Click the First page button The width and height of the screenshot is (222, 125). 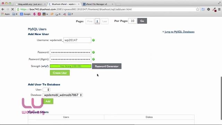[x=90, y=21]
